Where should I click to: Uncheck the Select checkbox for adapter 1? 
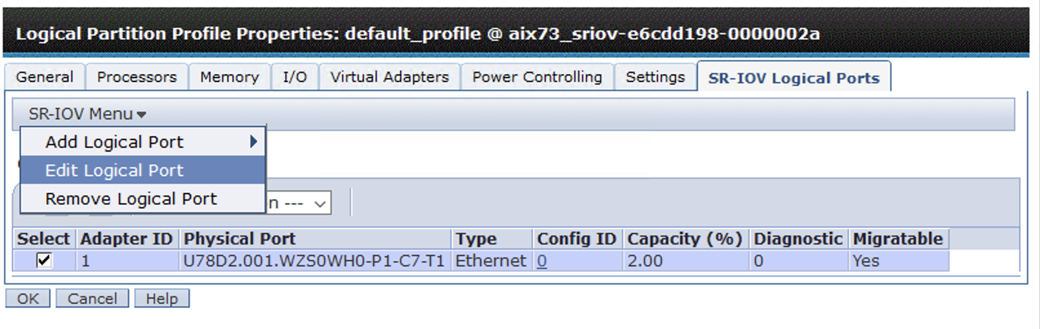click(x=44, y=260)
